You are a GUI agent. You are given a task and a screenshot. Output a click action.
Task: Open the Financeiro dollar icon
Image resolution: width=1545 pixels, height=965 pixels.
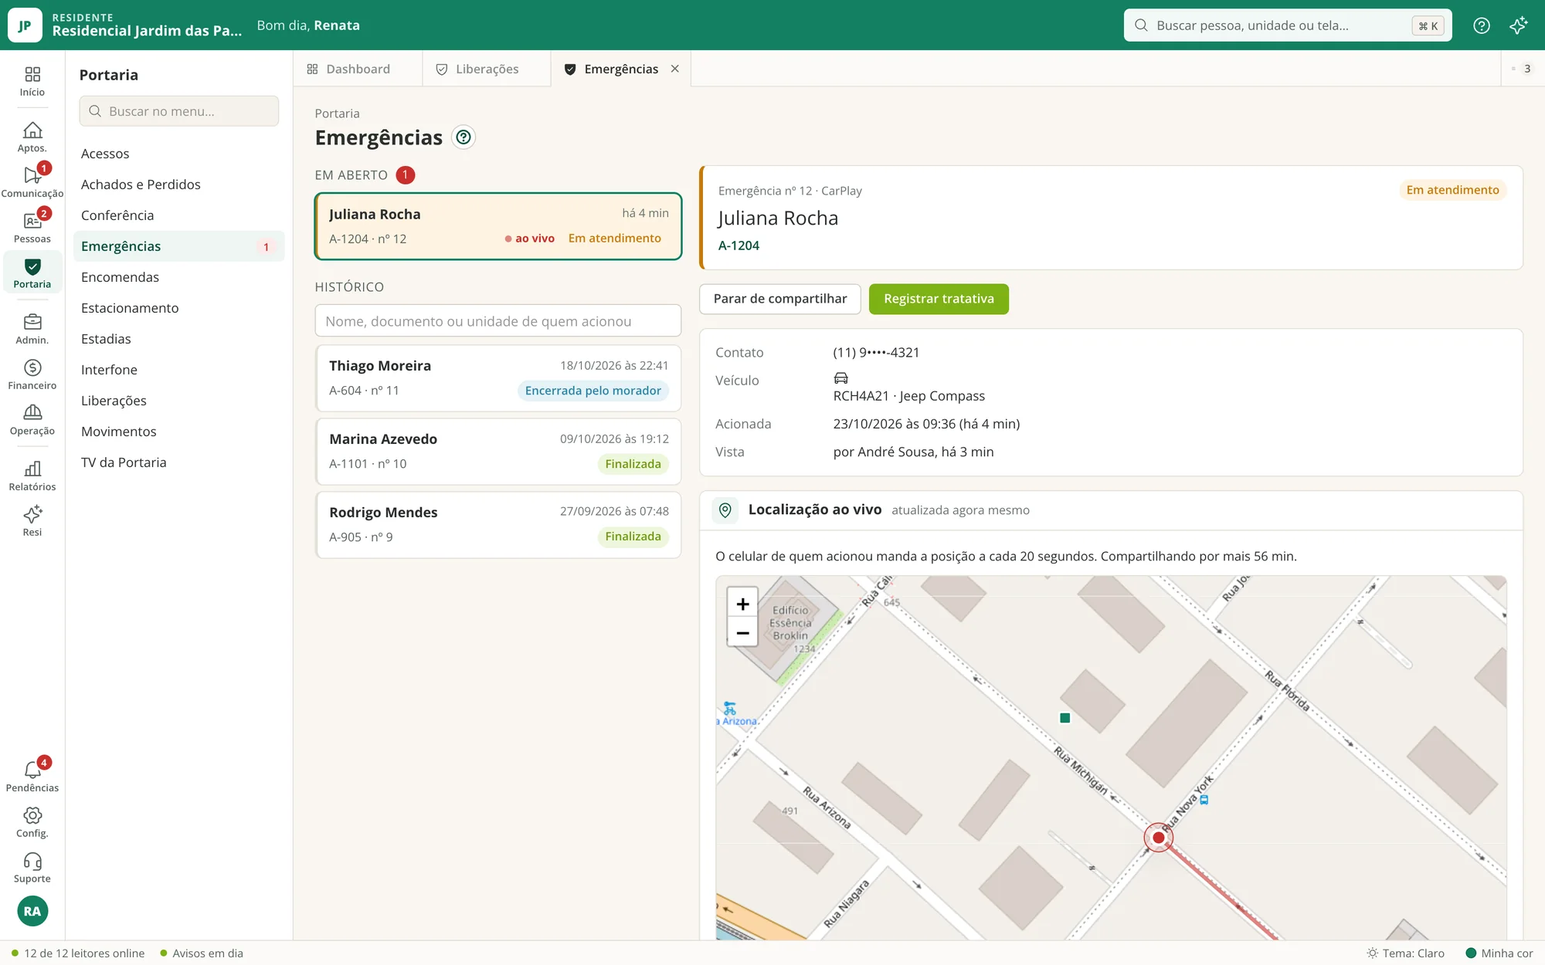coord(32,374)
